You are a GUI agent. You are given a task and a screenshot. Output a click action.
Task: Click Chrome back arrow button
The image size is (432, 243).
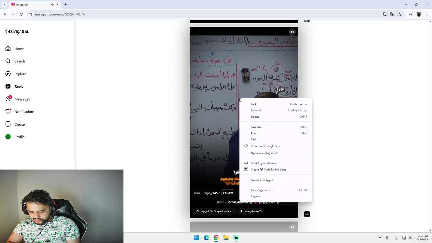[x=5, y=14]
